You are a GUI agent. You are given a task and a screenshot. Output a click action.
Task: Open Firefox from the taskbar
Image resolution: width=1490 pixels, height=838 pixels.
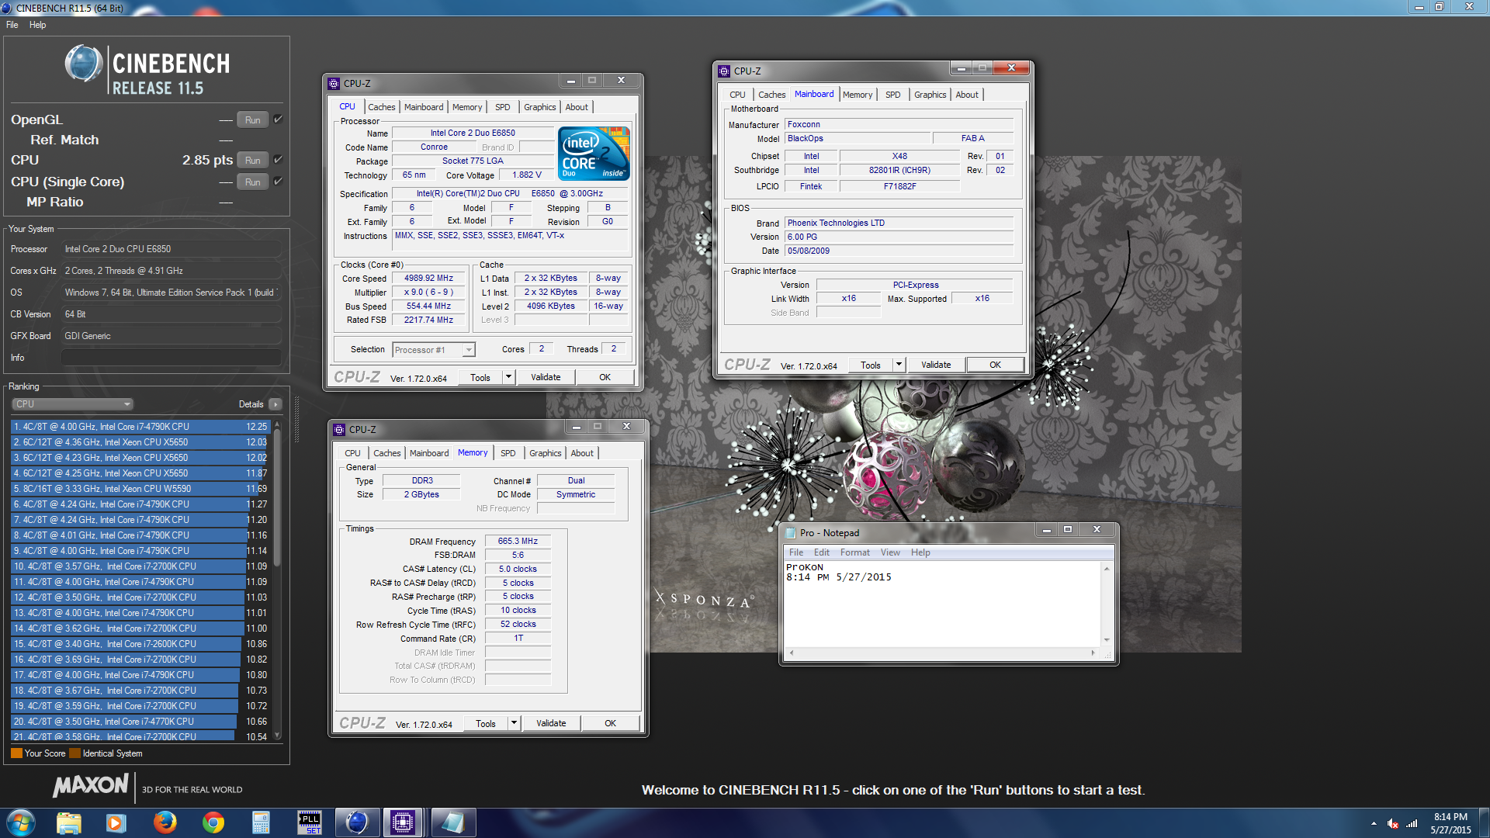(165, 822)
